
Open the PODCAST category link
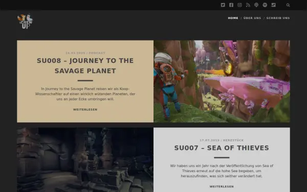pyautogui.click(x=97, y=53)
